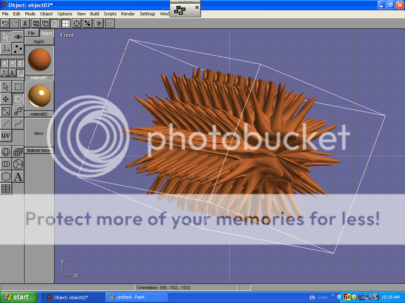Click the graph editor toolbar icon
405x303 pixels.
[110, 23]
